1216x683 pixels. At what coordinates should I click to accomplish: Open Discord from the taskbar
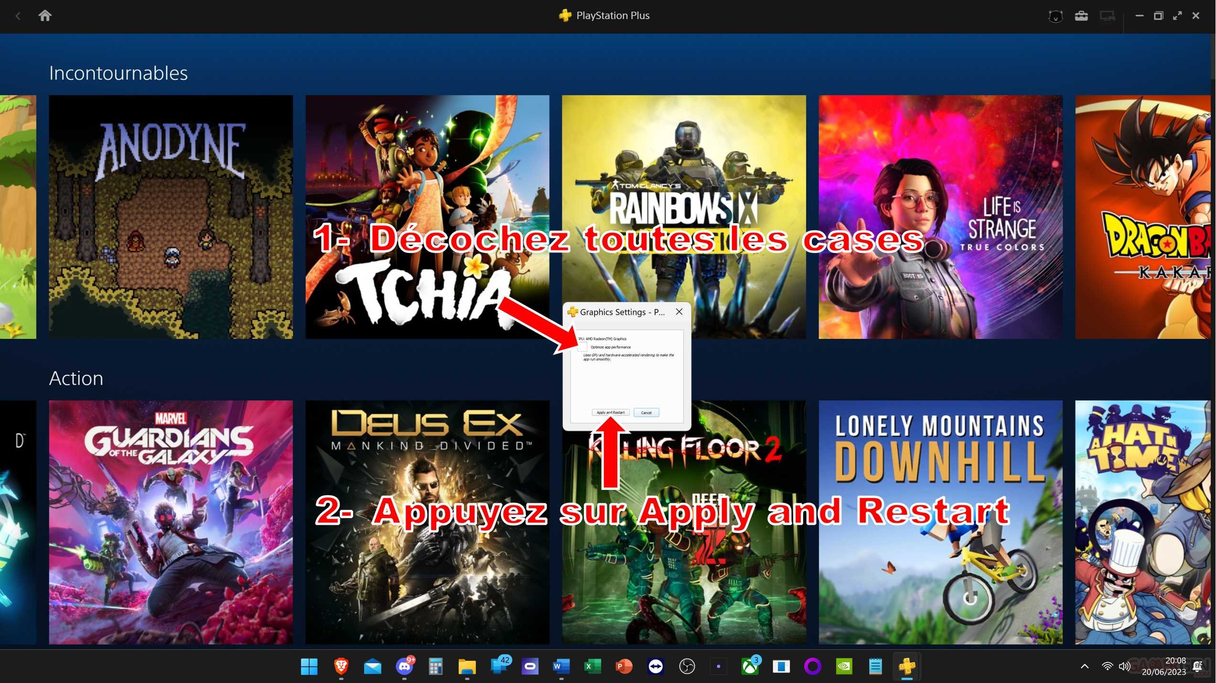(404, 666)
